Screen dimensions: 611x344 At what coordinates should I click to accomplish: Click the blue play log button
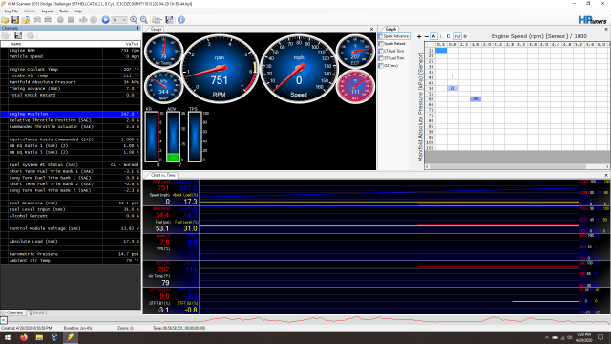(106, 20)
